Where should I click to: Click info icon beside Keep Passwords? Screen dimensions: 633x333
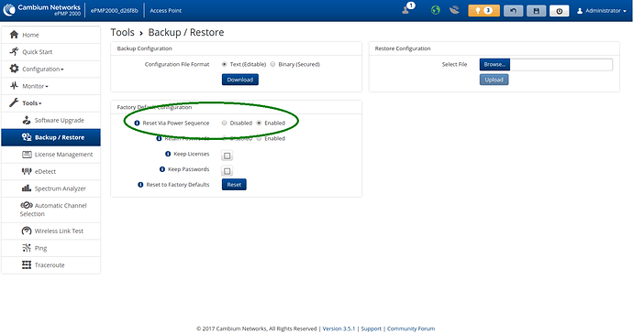click(162, 169)
